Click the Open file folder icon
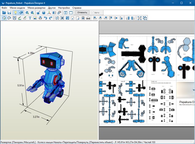195x144 pixels. [x=4, y=13]
